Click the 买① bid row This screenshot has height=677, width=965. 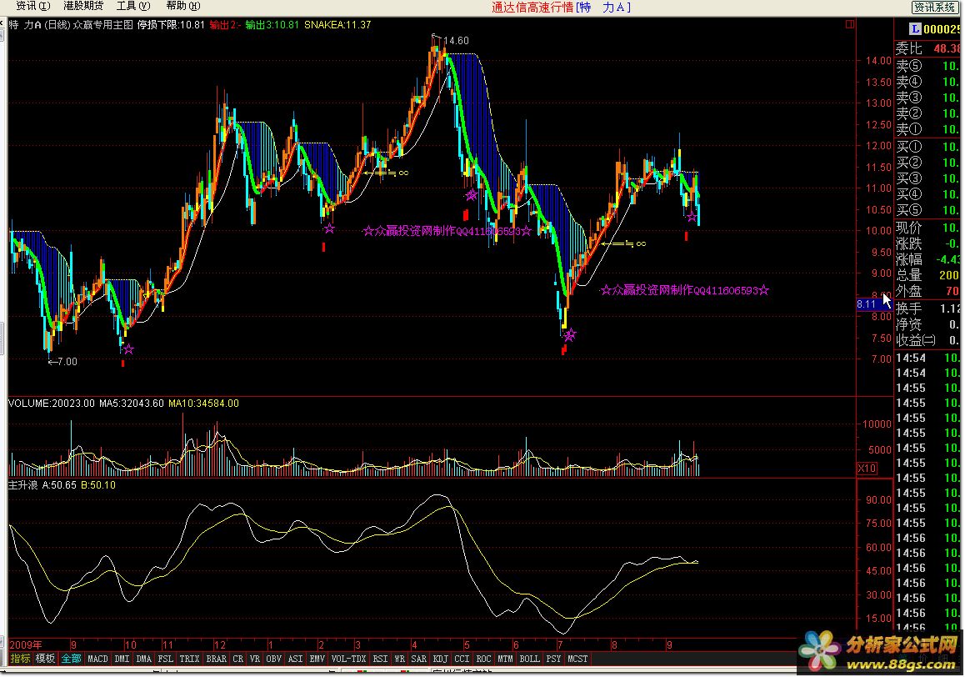(x=928, y=147)
